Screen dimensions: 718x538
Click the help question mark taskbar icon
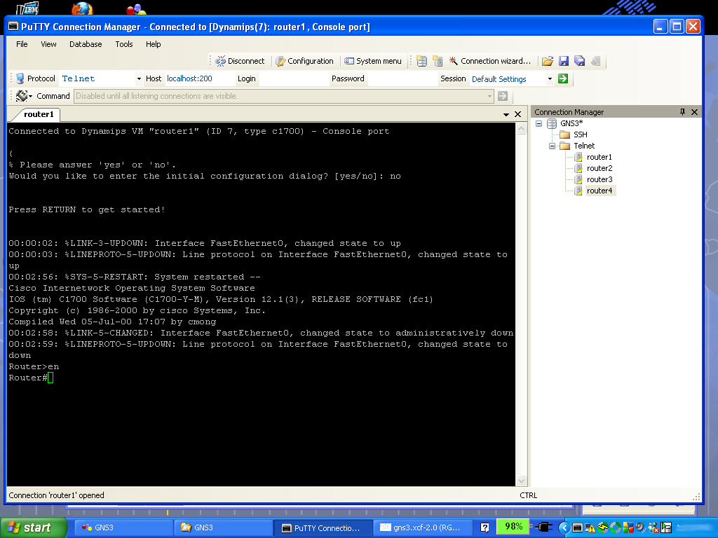pos(485,528)
